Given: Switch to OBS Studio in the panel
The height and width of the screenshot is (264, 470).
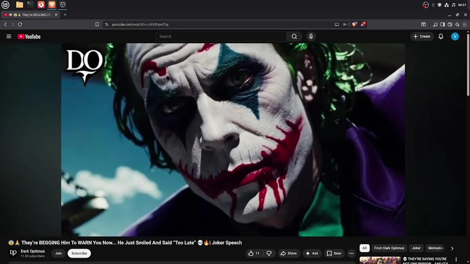Looking at the screenshot, I should click(63, 5).
